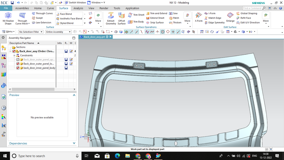This screenshot has width=284, height=160.
Task: Open Window menu in title bar
Action: pyautogui.click(x=95, y=2)
